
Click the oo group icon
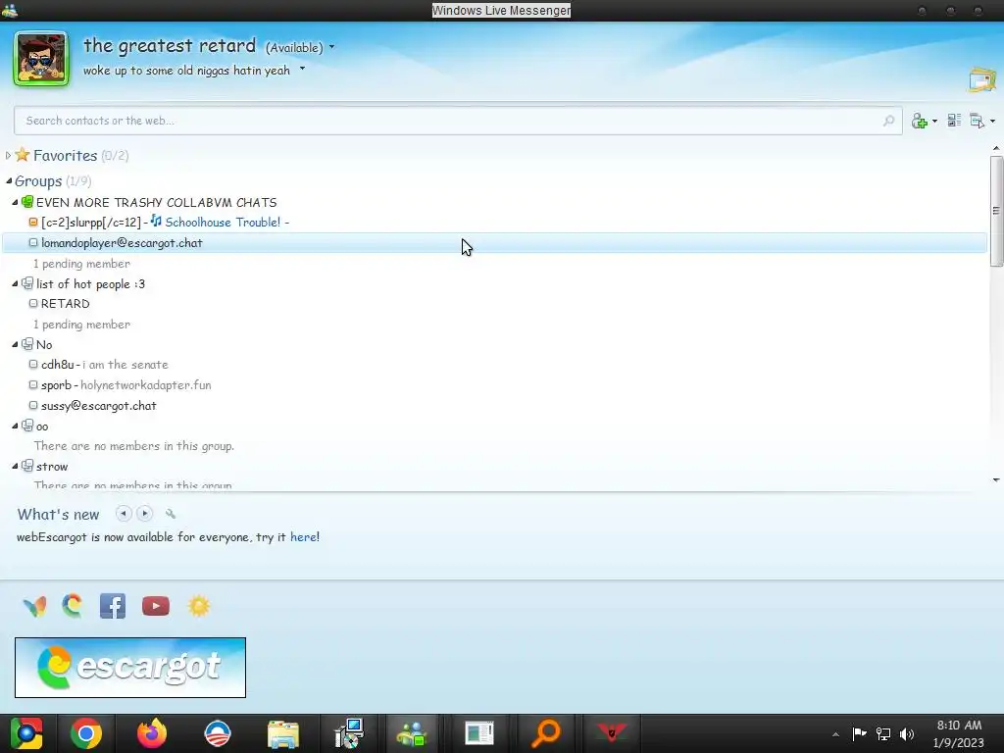[26, 426]
